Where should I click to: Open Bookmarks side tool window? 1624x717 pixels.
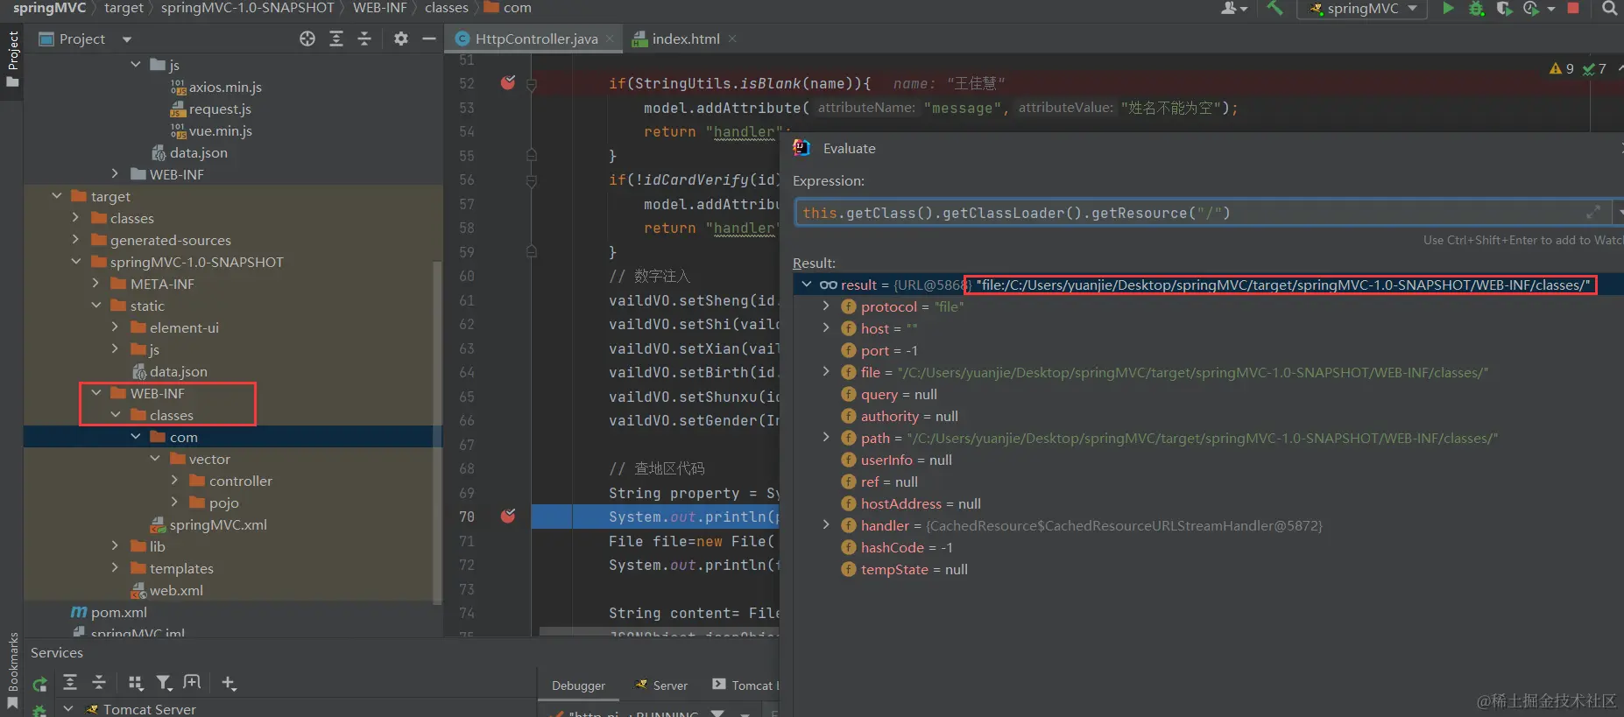point(12,670)
